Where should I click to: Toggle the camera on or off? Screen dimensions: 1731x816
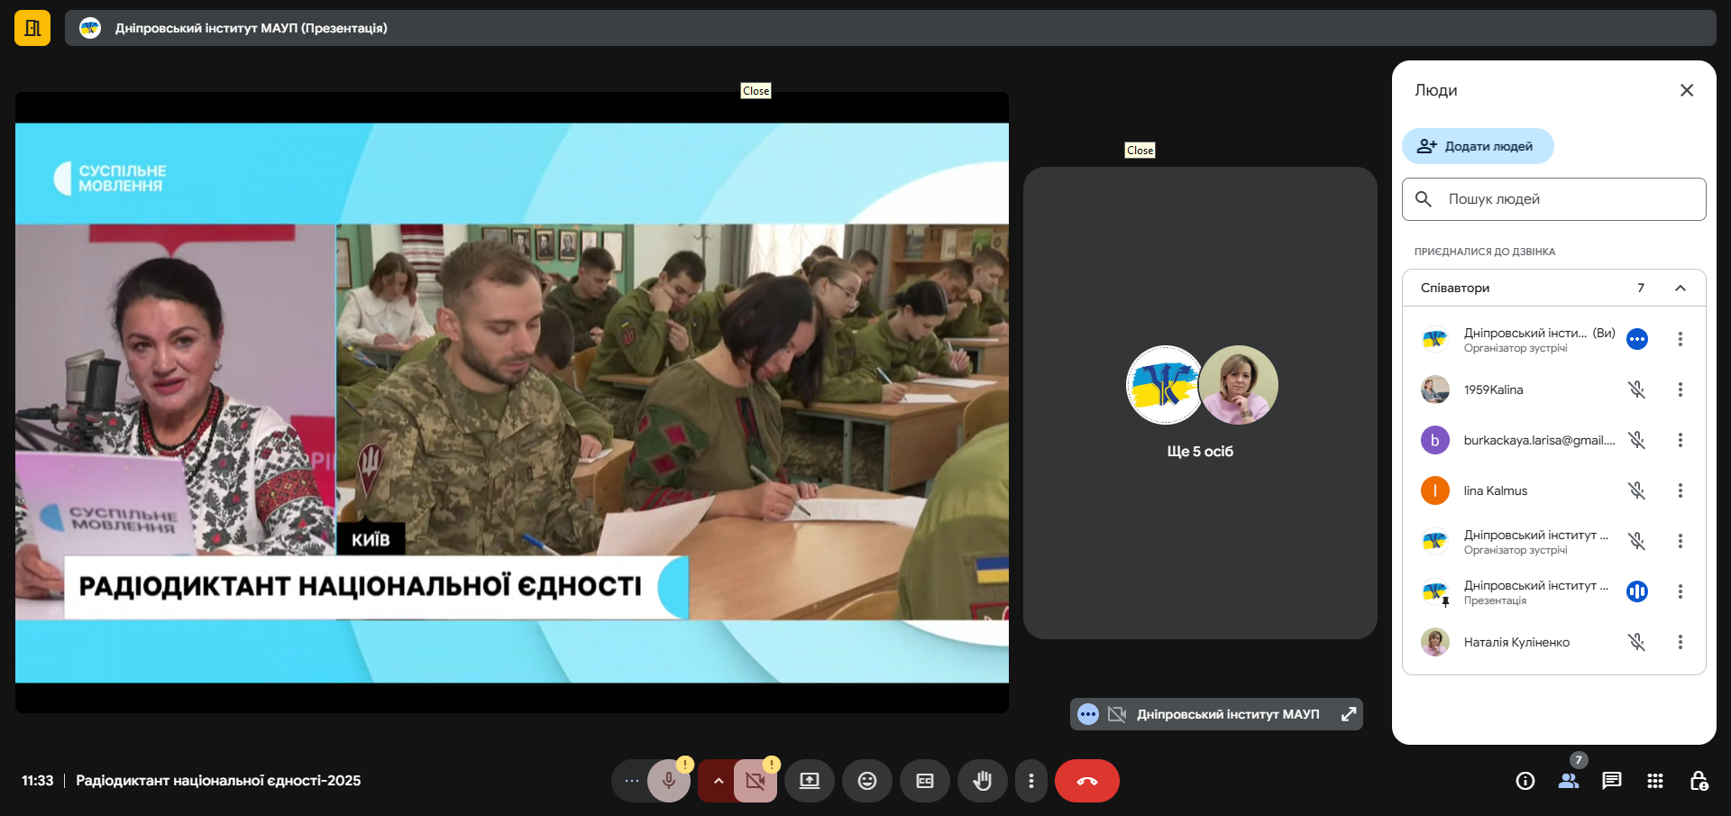click(756, 781)
